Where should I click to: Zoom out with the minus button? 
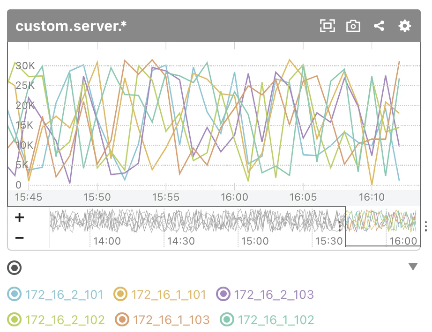(x=19, y=238)
